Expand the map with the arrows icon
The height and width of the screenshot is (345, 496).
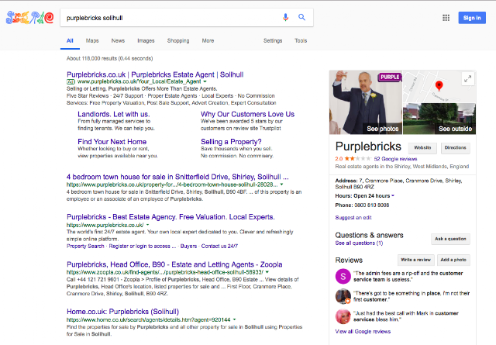coord(467,78)
